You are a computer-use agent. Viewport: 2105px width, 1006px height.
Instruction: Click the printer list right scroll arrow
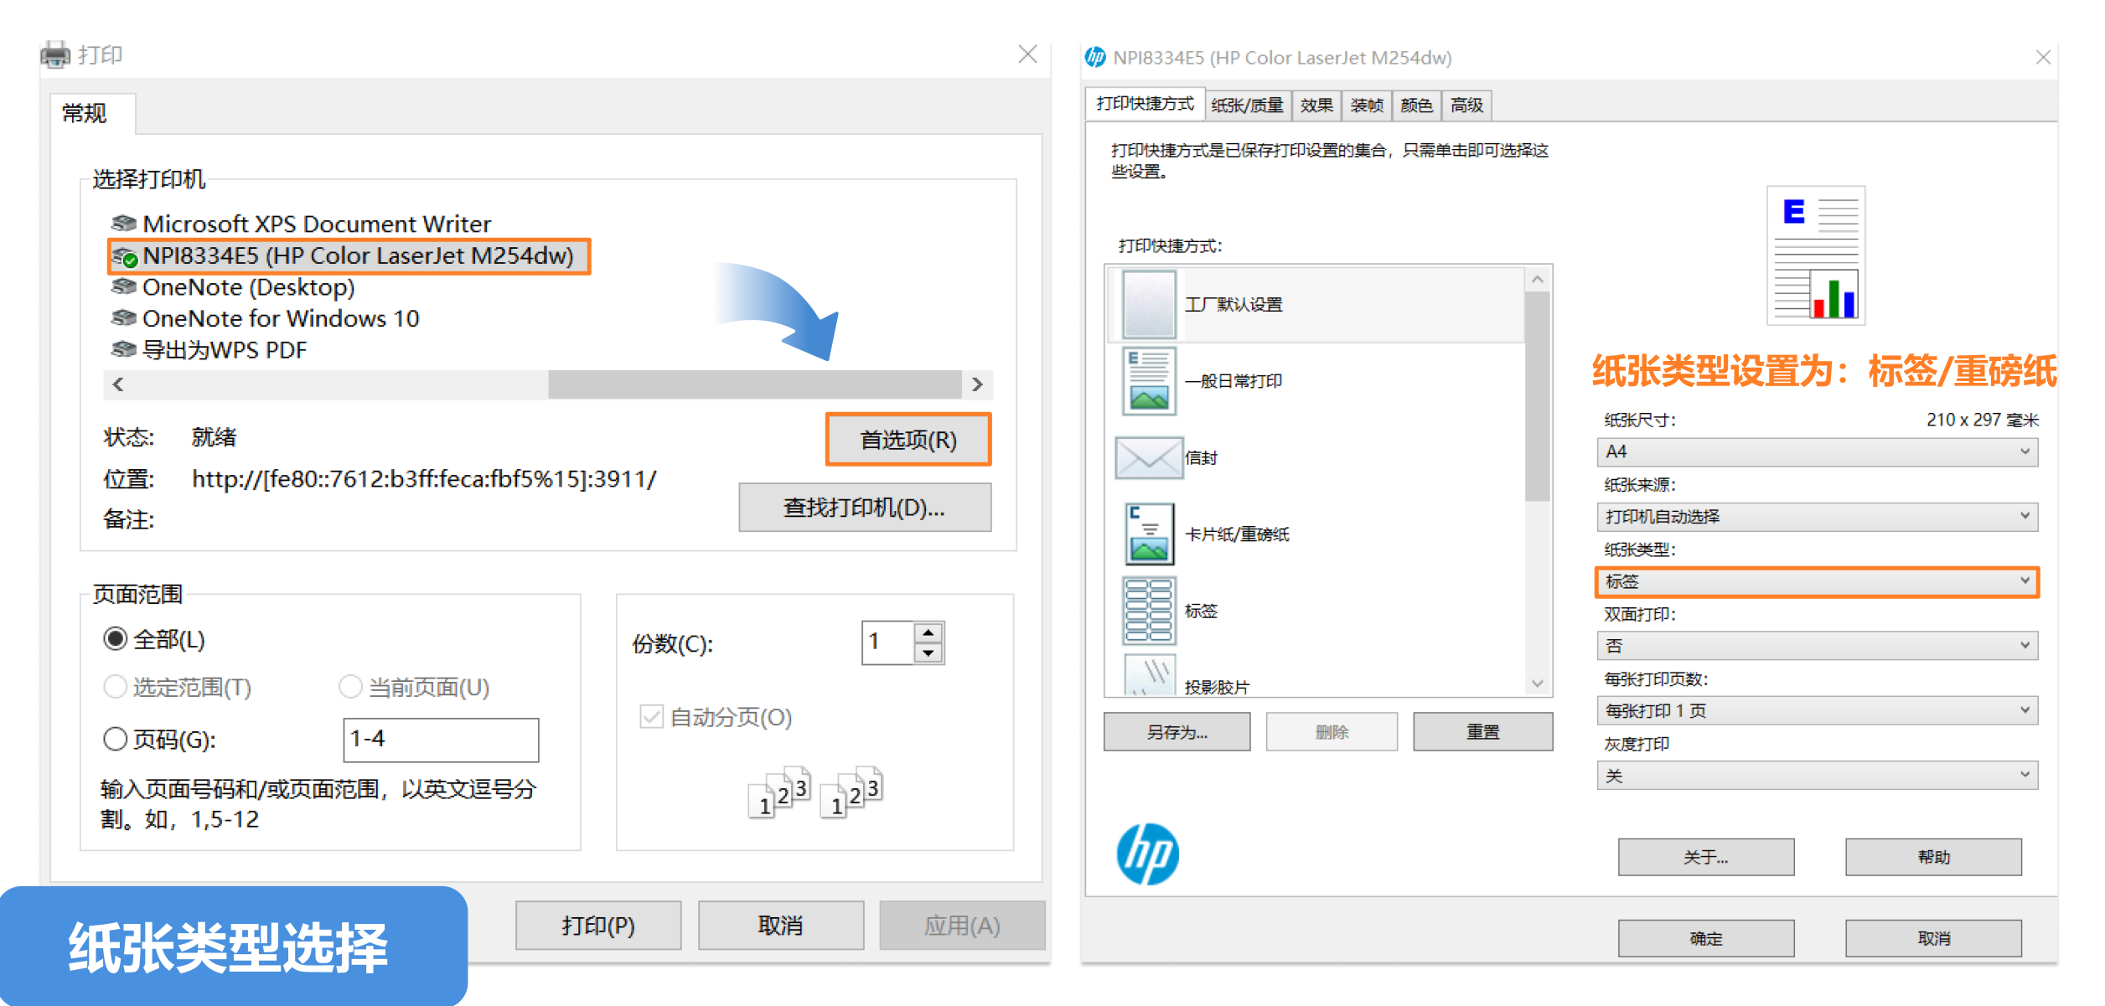coord(977,384)
